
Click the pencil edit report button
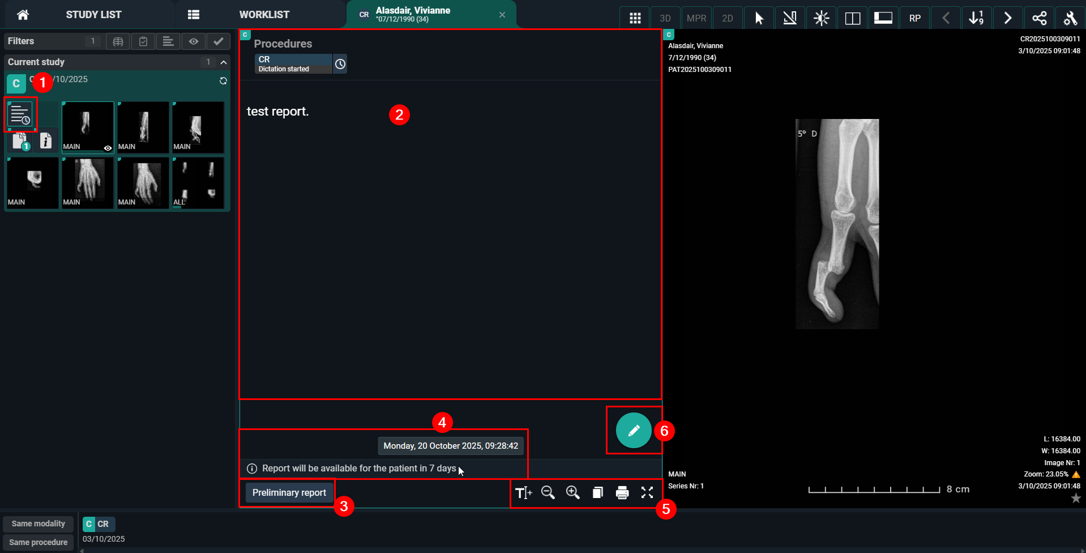point(633,431)
